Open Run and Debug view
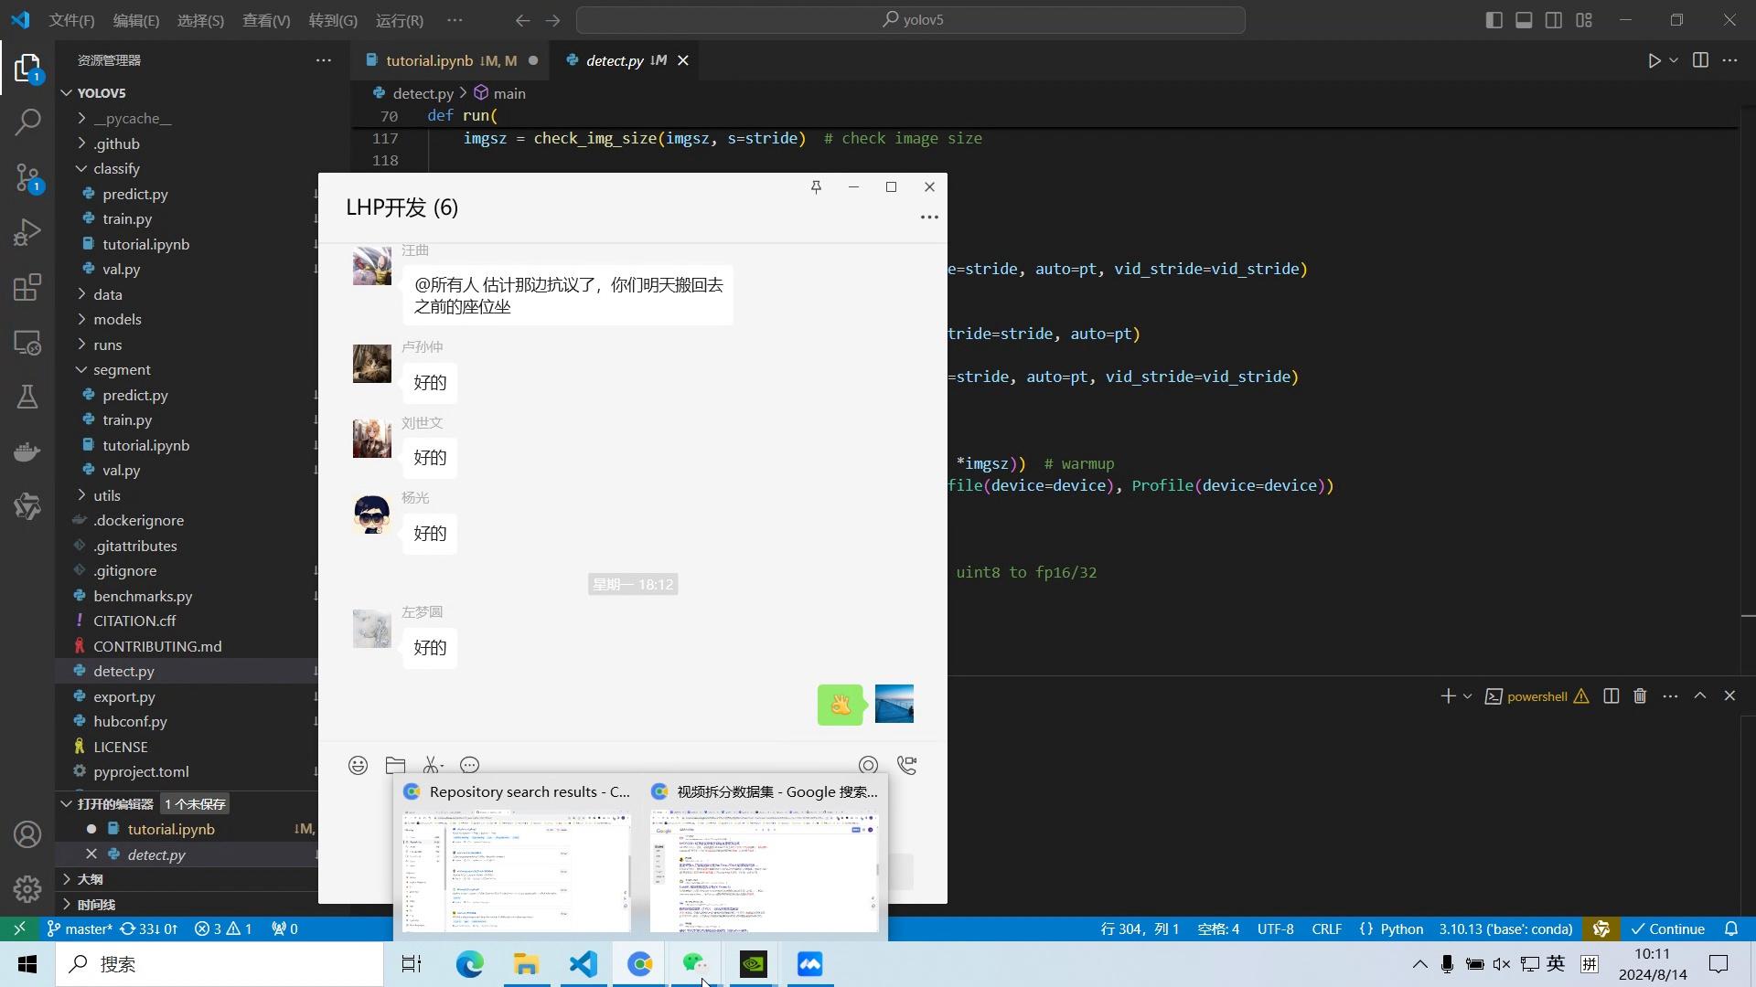 point(27,232)
